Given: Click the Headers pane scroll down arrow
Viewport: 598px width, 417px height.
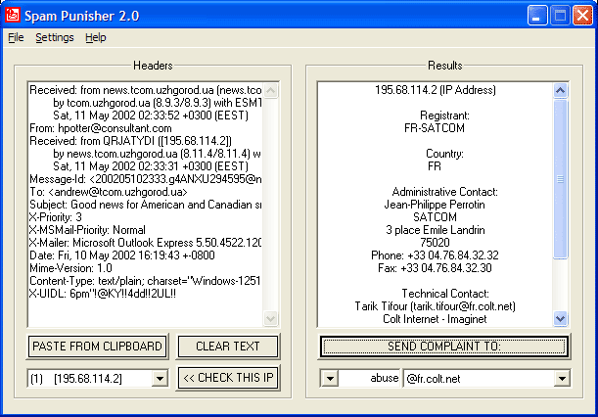Looking at the screenshot, I should coord(270,318).
